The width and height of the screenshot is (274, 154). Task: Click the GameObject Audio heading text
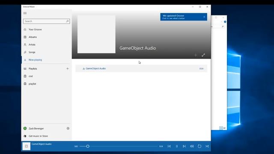[138, 48]
